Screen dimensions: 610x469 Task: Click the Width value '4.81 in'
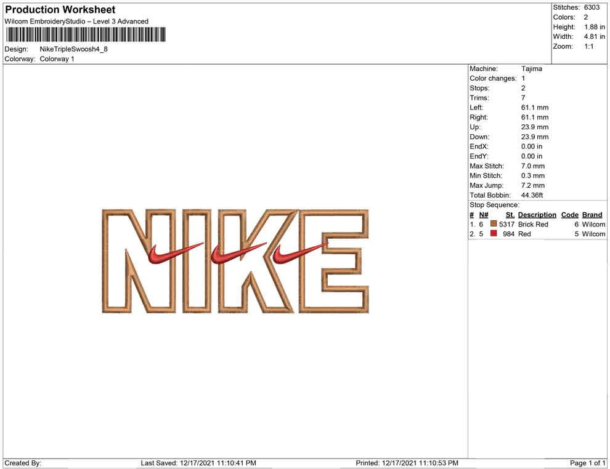pos(595,36)
